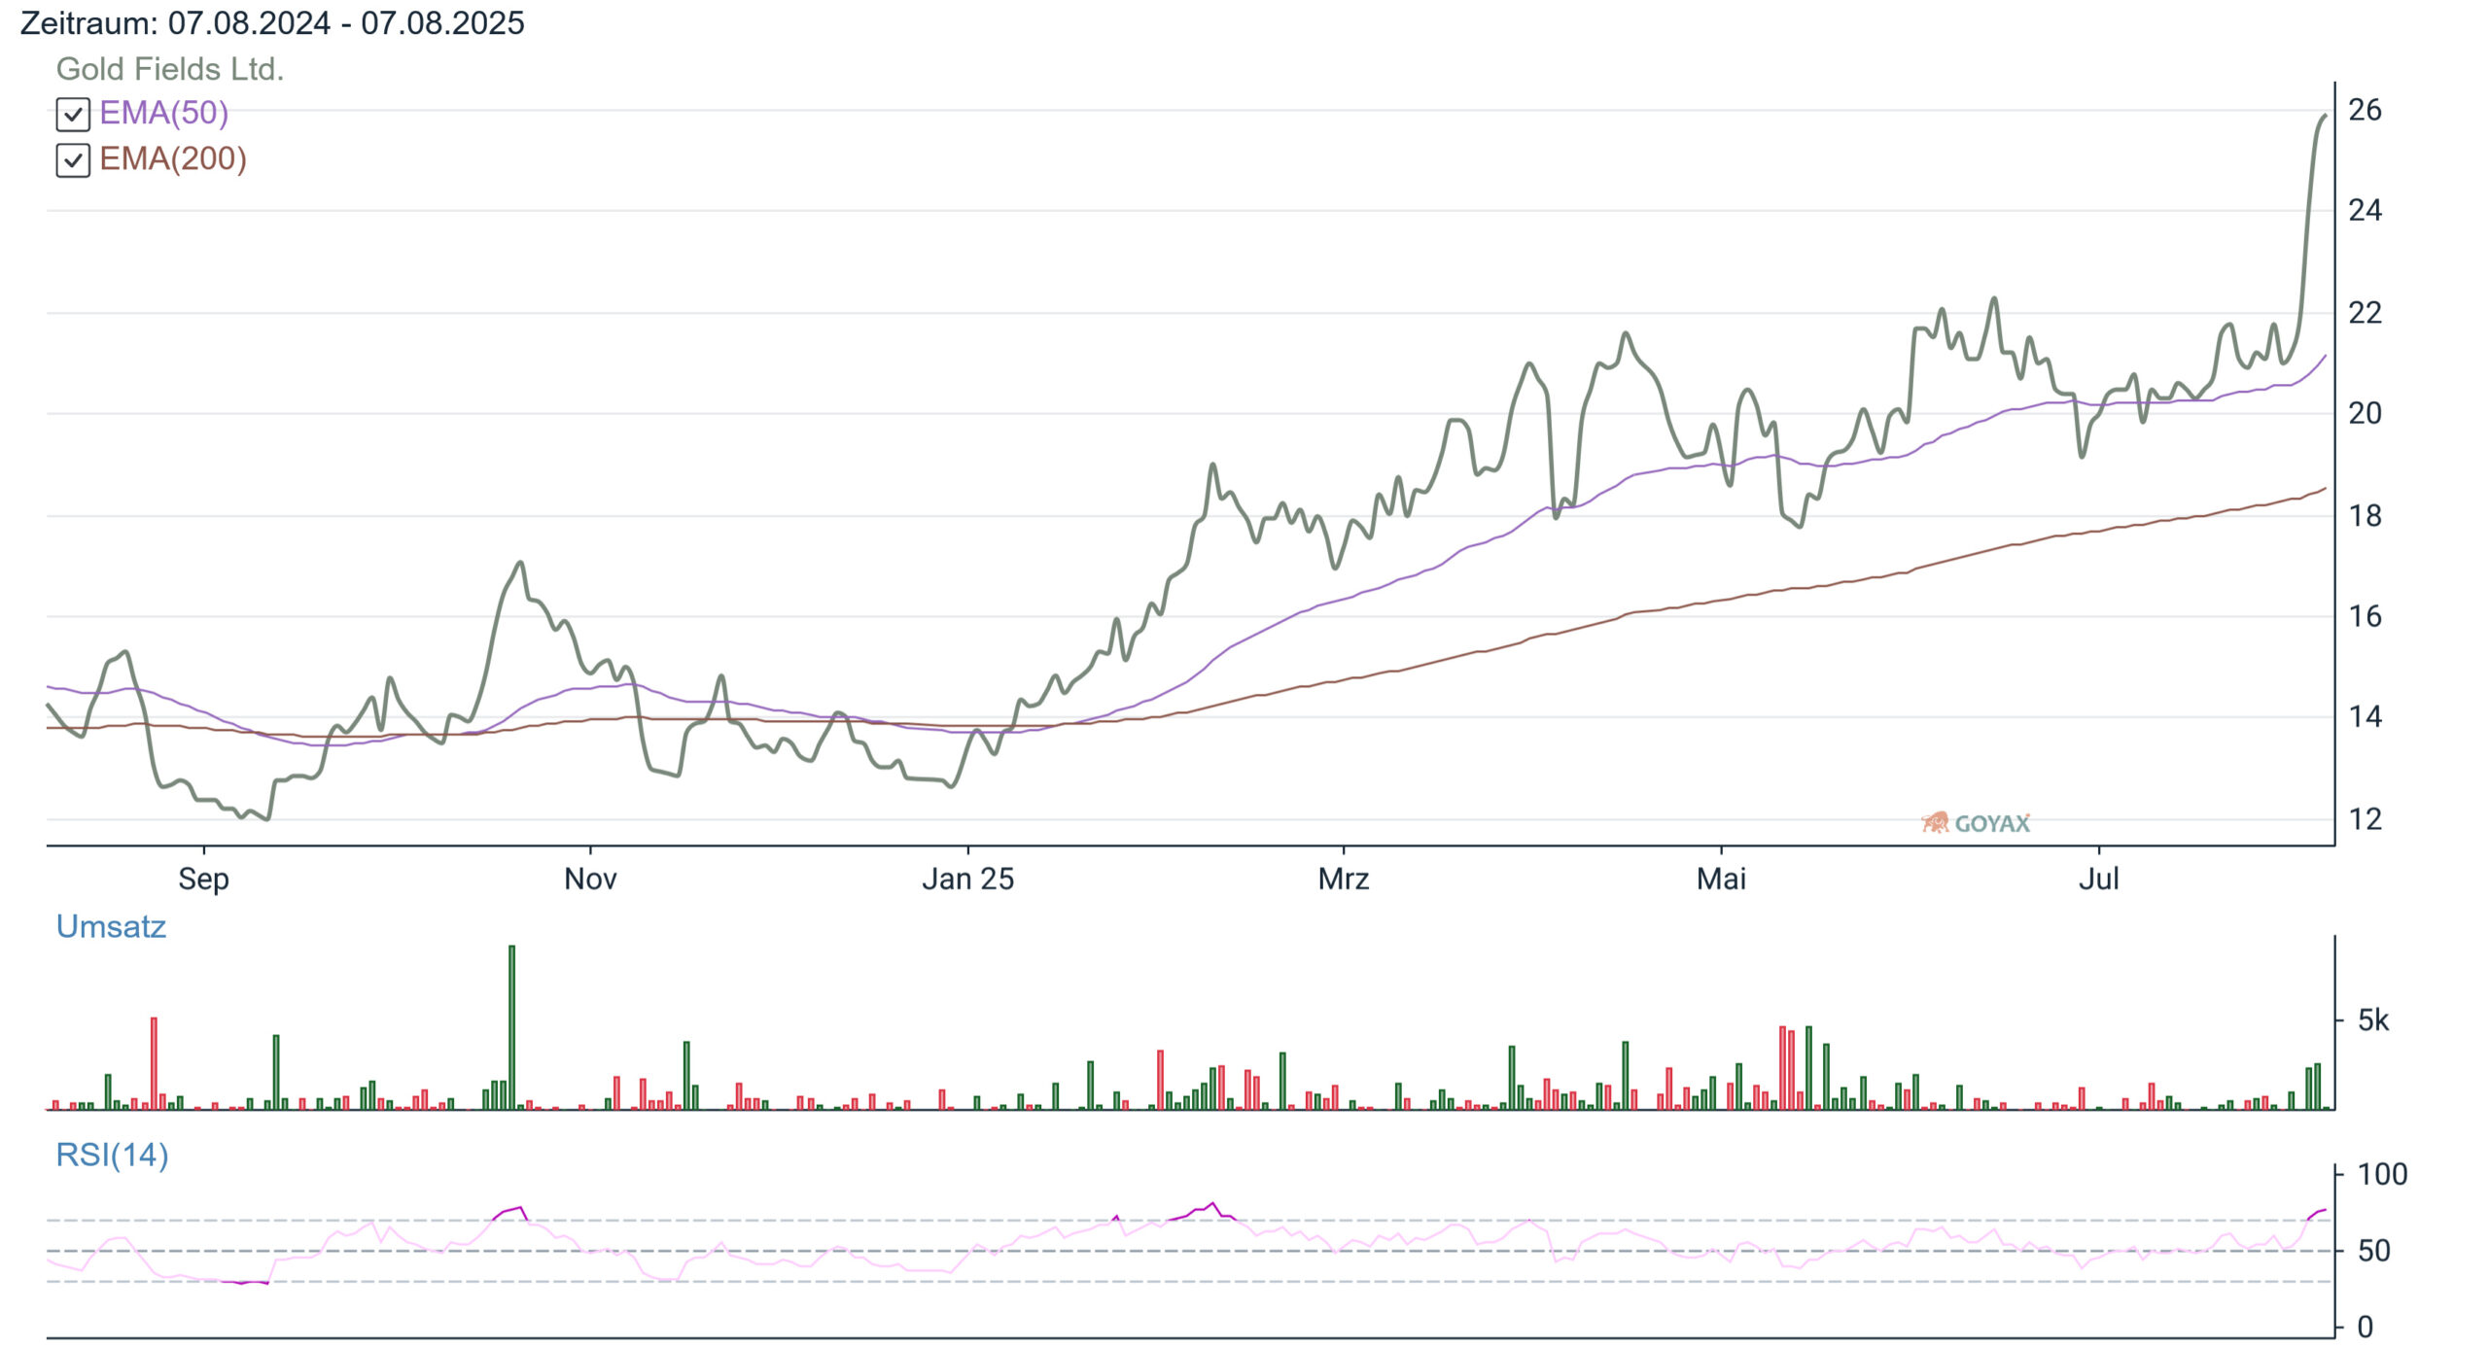
Task: Click the tallest green volume bar in October
Action: [511, 1027]
